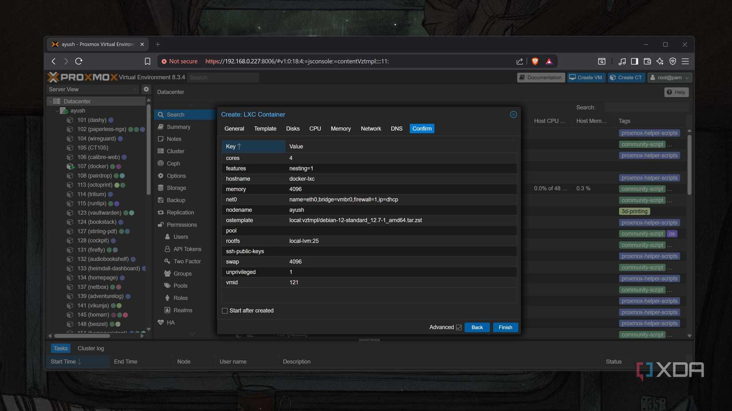The width and height of the screenshot is (732, 411).
Task: Select the Replication panel
Action: 180,212
